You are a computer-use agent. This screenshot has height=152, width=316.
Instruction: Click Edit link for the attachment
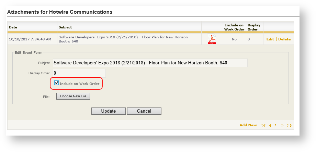270,39
